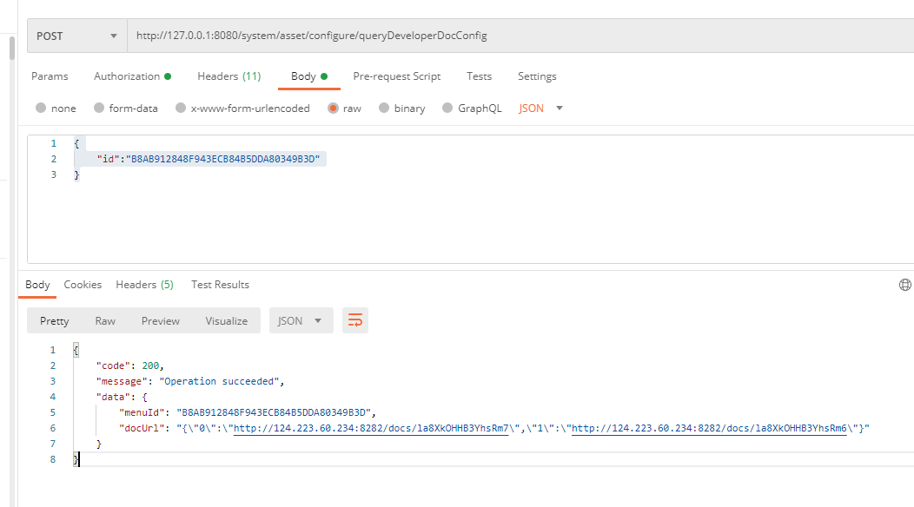Image resolution: width=914 pixels, height=507 pixels.
Task: Switch response view to Raw
Action: click(105, 320)
